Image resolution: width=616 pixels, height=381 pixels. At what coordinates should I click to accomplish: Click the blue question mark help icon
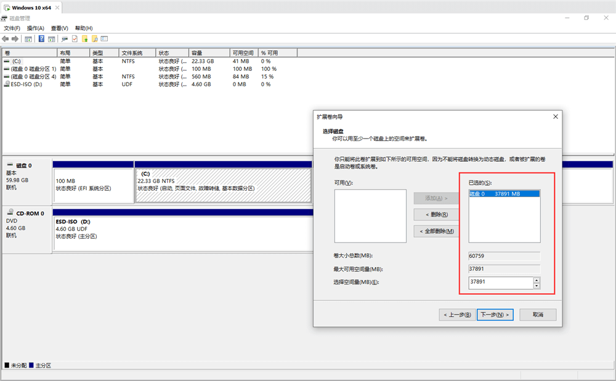pyautogui.click(x=42, y=39)
